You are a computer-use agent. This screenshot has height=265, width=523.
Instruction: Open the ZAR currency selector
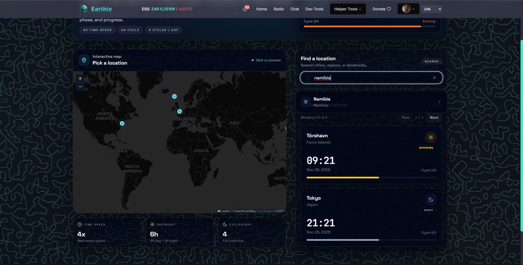click(x=432, y=9)
